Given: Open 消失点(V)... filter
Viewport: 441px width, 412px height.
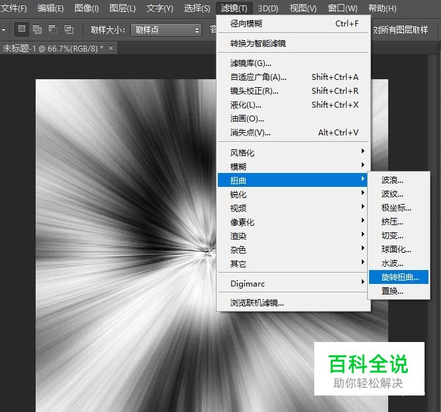Looking at the screenshot, I should pos(293,133).
